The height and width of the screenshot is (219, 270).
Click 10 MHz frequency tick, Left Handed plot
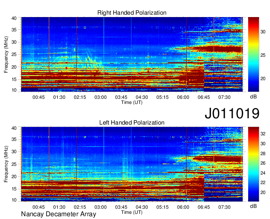(14, 200)
